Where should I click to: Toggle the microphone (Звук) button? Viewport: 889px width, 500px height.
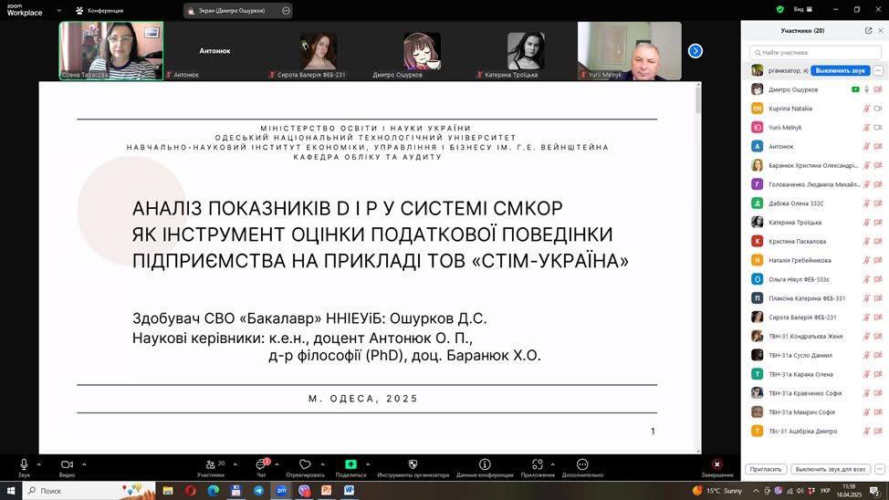[24, 464]
